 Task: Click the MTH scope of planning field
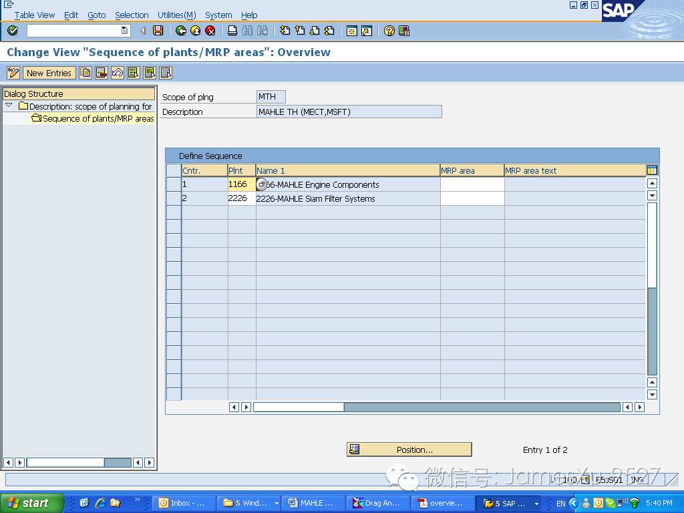click(x=271, y=96)
